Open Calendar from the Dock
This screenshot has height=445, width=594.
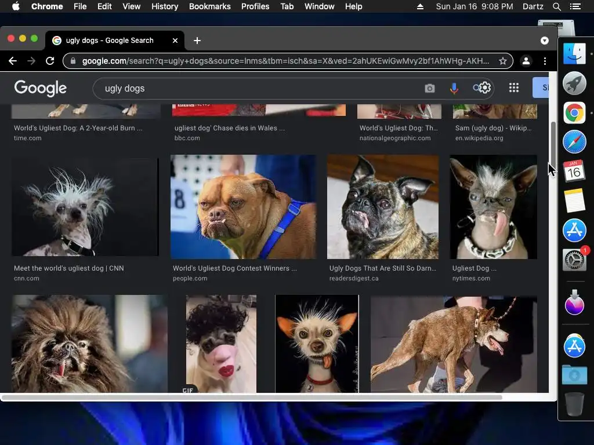tap(574, 172)
